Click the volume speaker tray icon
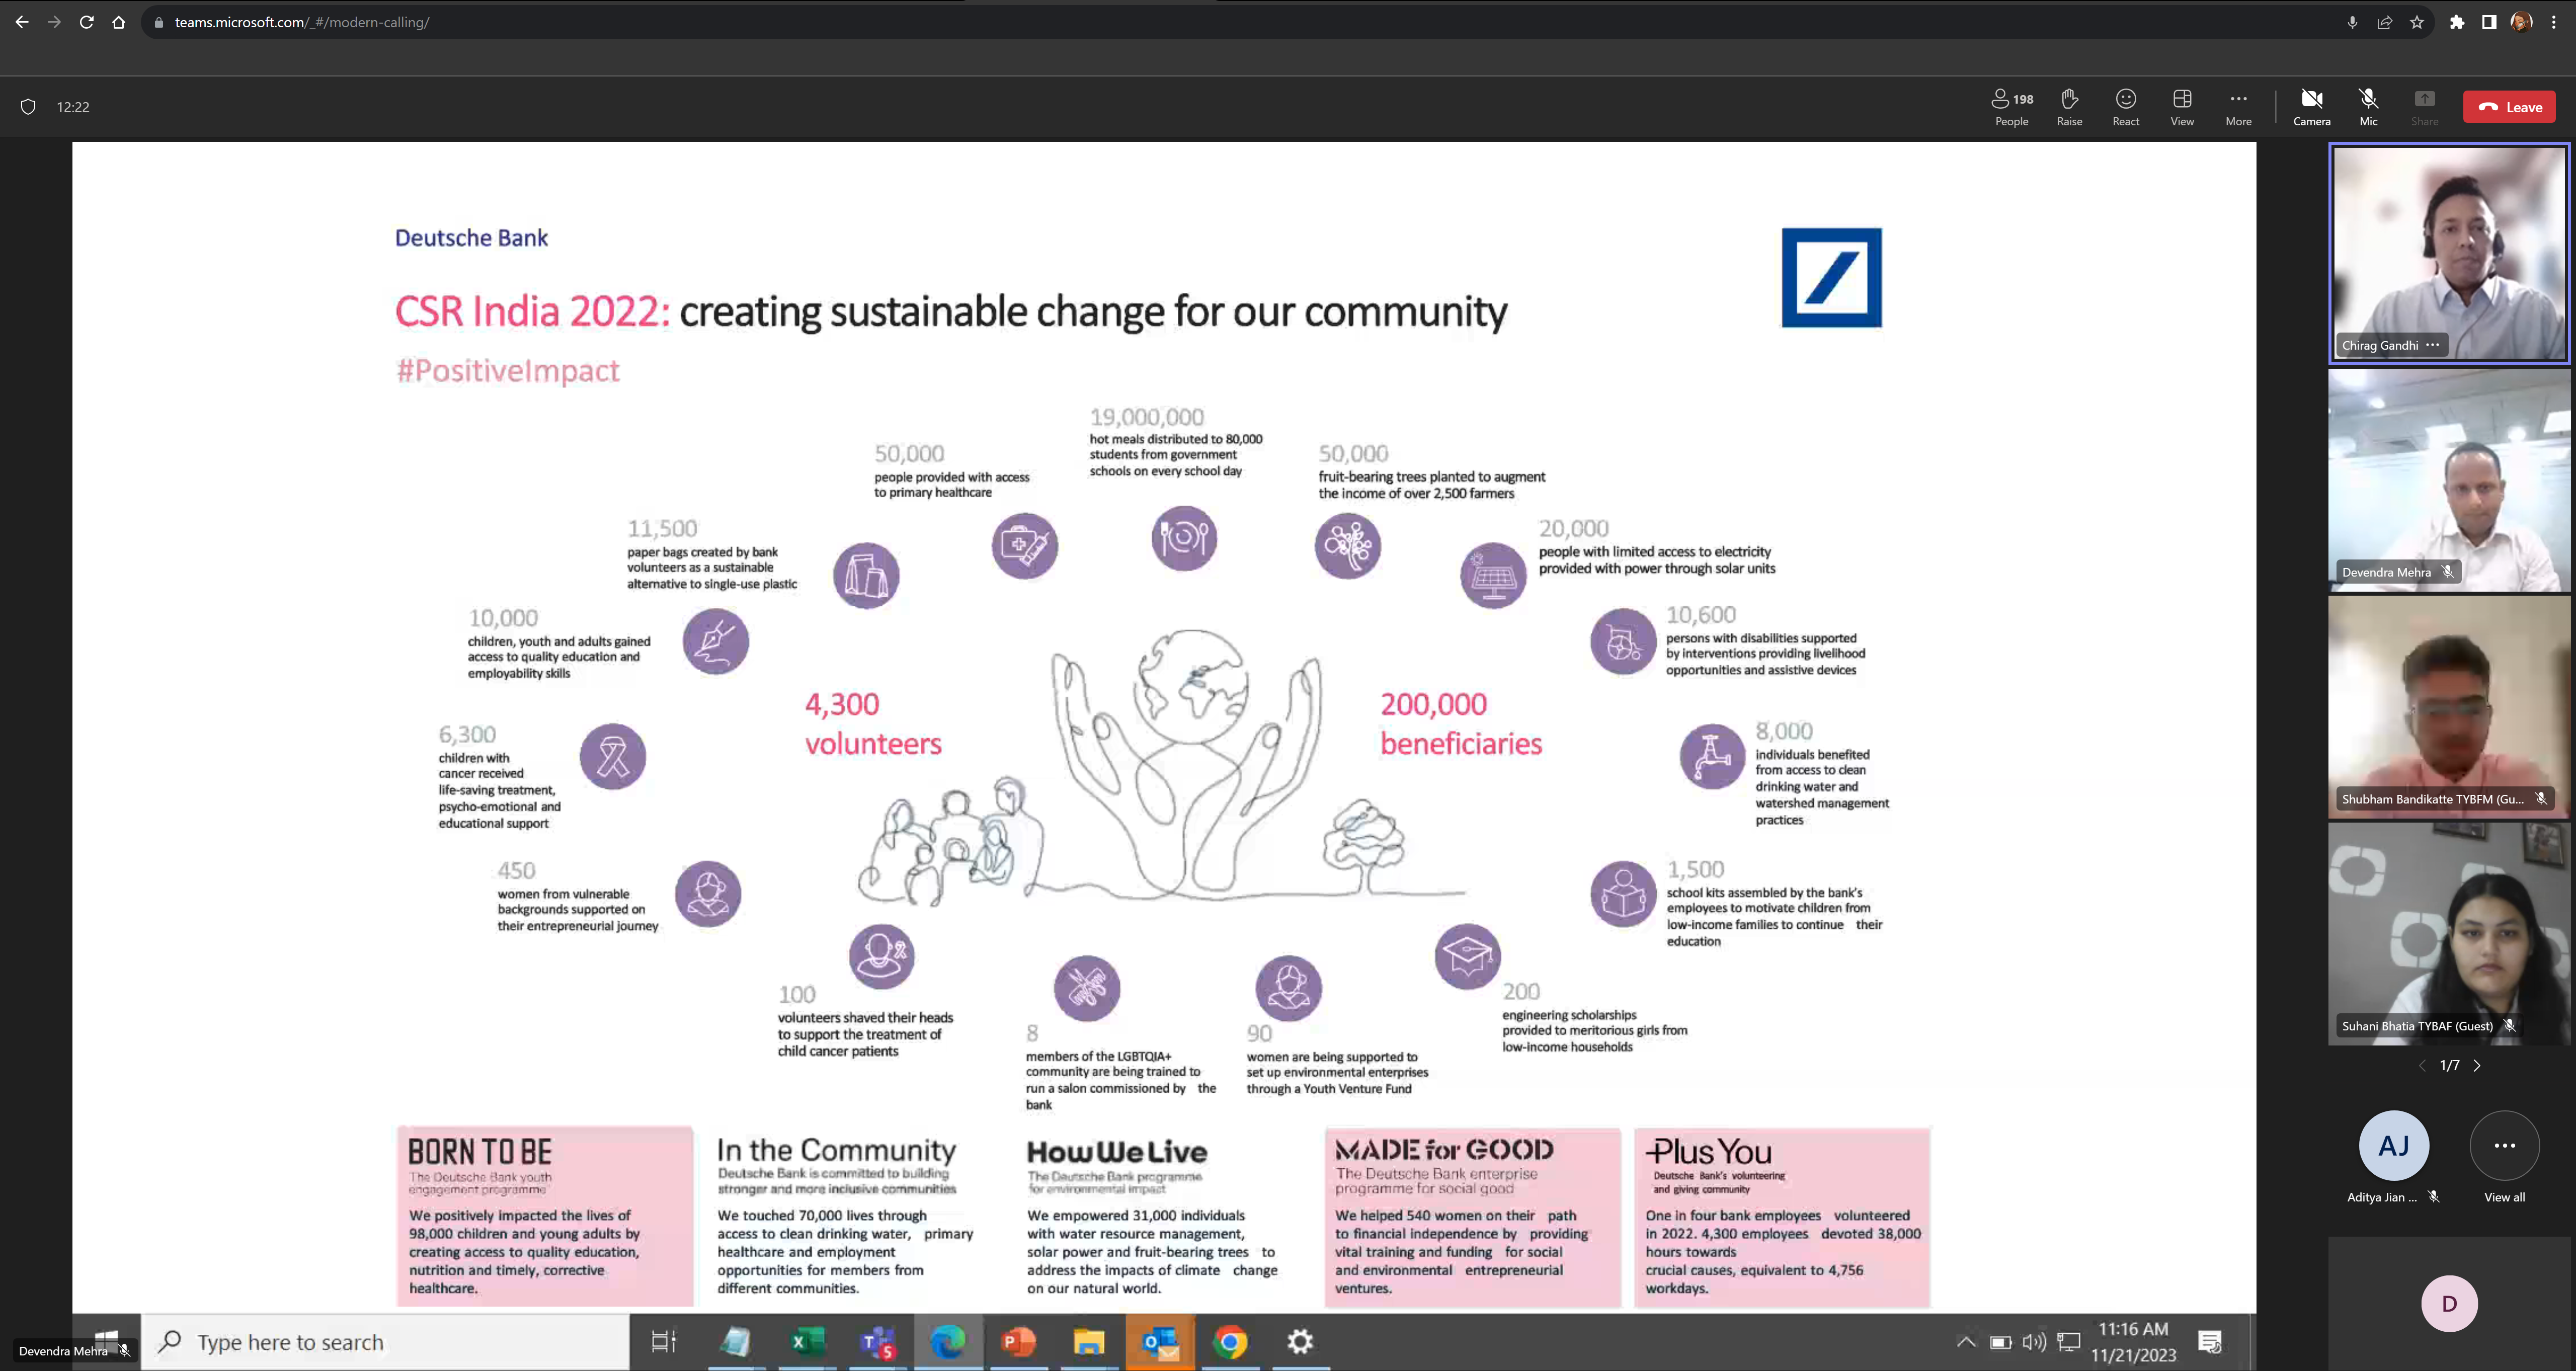This screenshot has height=1371, width=2576. click(2034, 1342)
